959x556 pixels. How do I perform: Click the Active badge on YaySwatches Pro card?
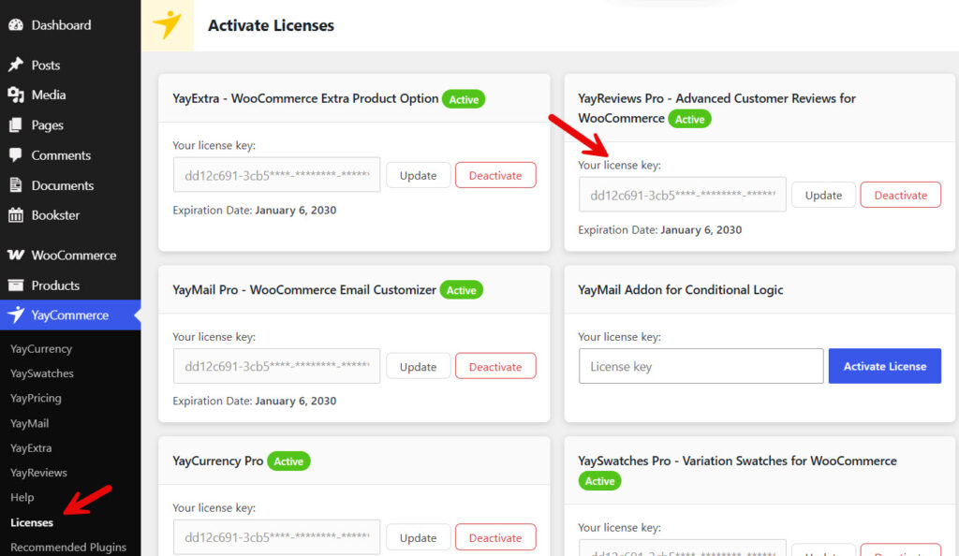(x=600, y=481)
